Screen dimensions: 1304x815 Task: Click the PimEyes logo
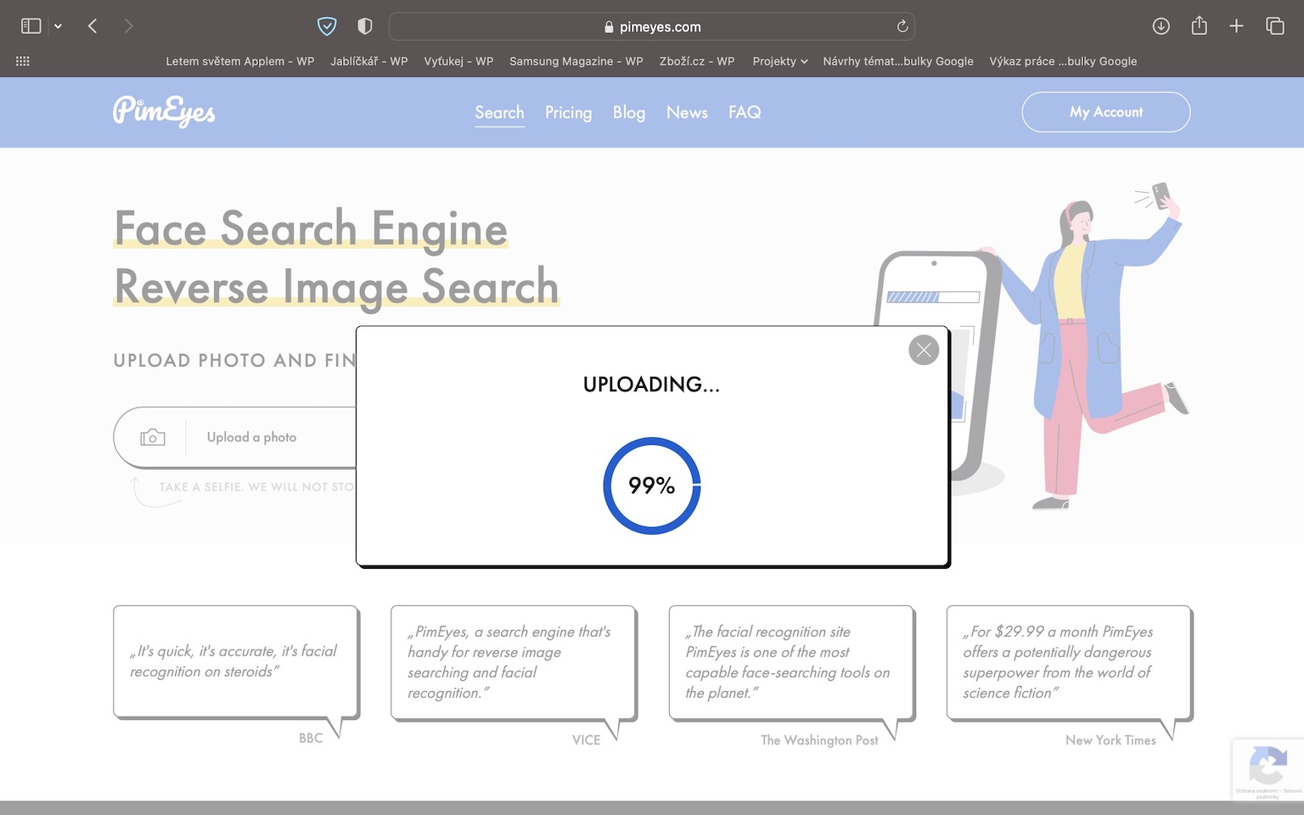point(164,111)
